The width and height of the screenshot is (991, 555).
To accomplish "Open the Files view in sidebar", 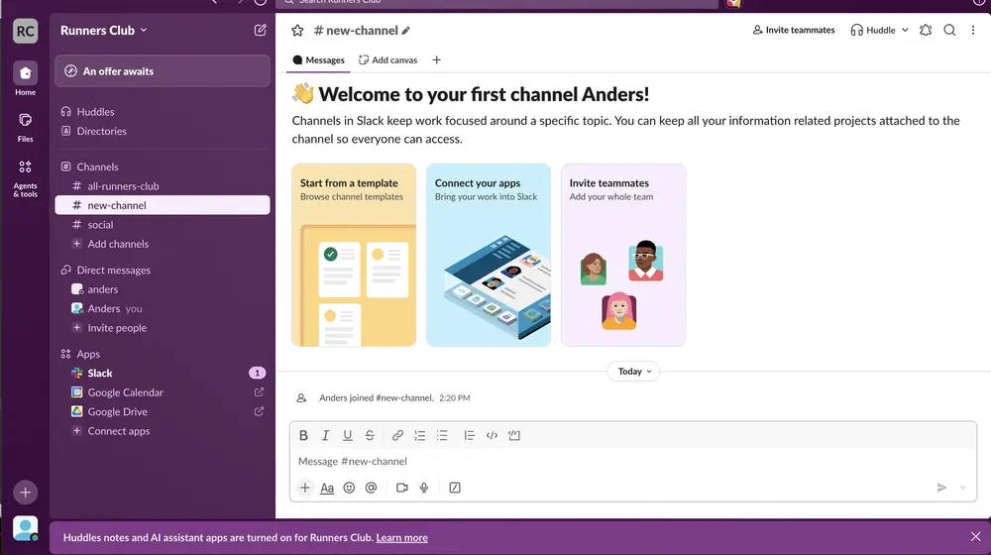I will (26, 127).
